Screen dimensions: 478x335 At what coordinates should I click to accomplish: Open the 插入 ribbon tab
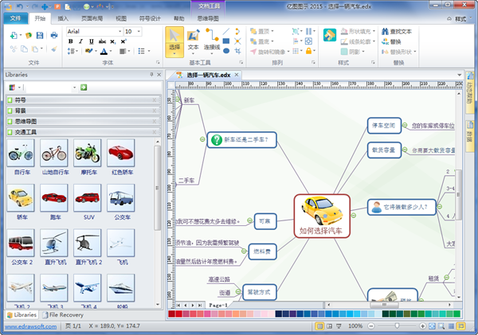click(x=63, y=17)
